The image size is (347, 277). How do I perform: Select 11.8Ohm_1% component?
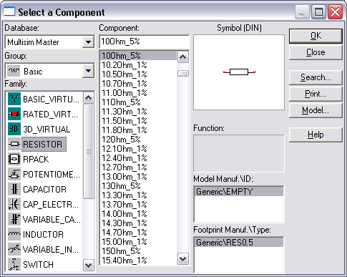[x=138, y=130]
